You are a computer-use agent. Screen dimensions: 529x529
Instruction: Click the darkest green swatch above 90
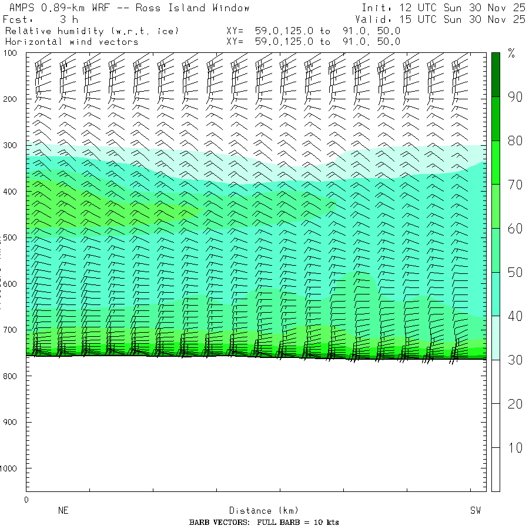pos(495,74)
